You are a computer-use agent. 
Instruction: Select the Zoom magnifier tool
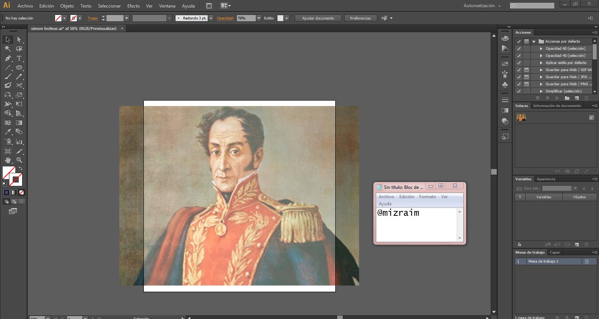coord(19,160)
